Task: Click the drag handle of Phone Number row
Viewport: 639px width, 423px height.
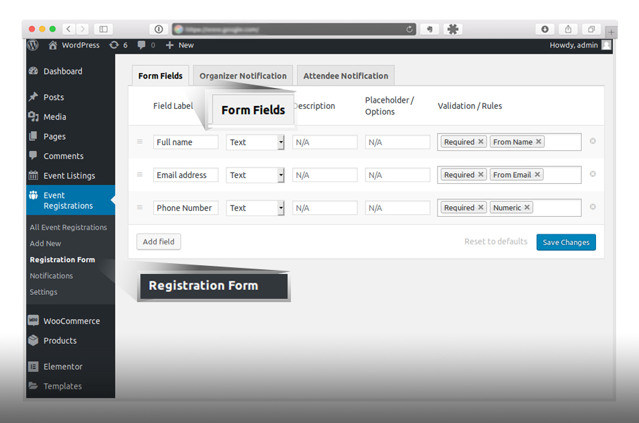Action: 140,207
